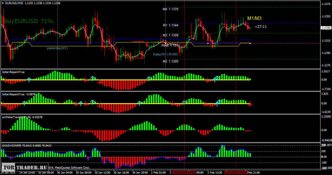The image size is (332, 175).
Task: Click the M3: 1.1328 level label
Action: (171, 35)
